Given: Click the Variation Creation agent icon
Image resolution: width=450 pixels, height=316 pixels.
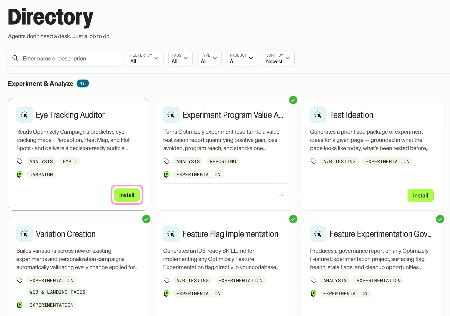Looking at the screenshot, I should pos(24,234).
